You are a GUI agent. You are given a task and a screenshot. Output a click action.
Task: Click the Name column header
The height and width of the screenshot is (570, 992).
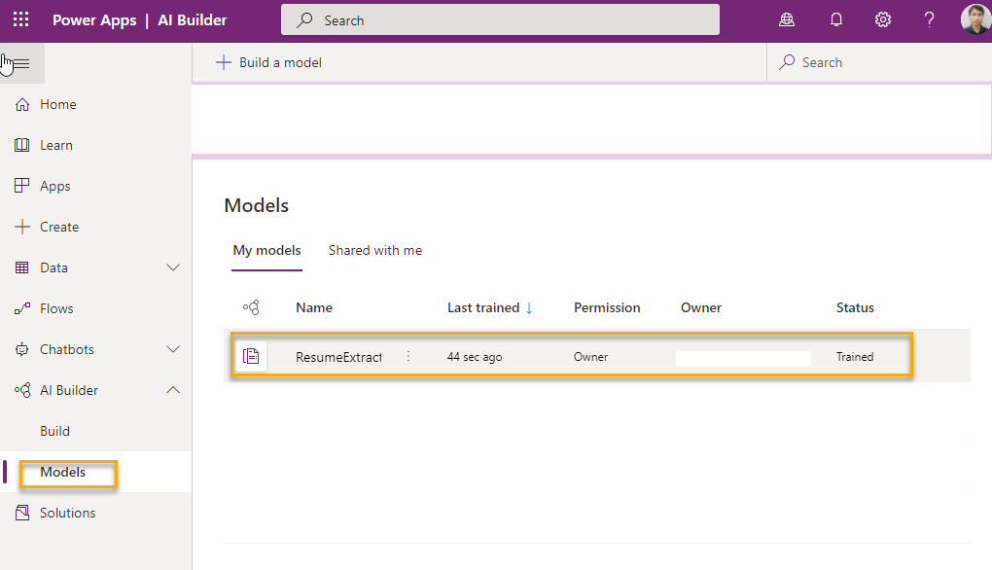tap(314, 307)
